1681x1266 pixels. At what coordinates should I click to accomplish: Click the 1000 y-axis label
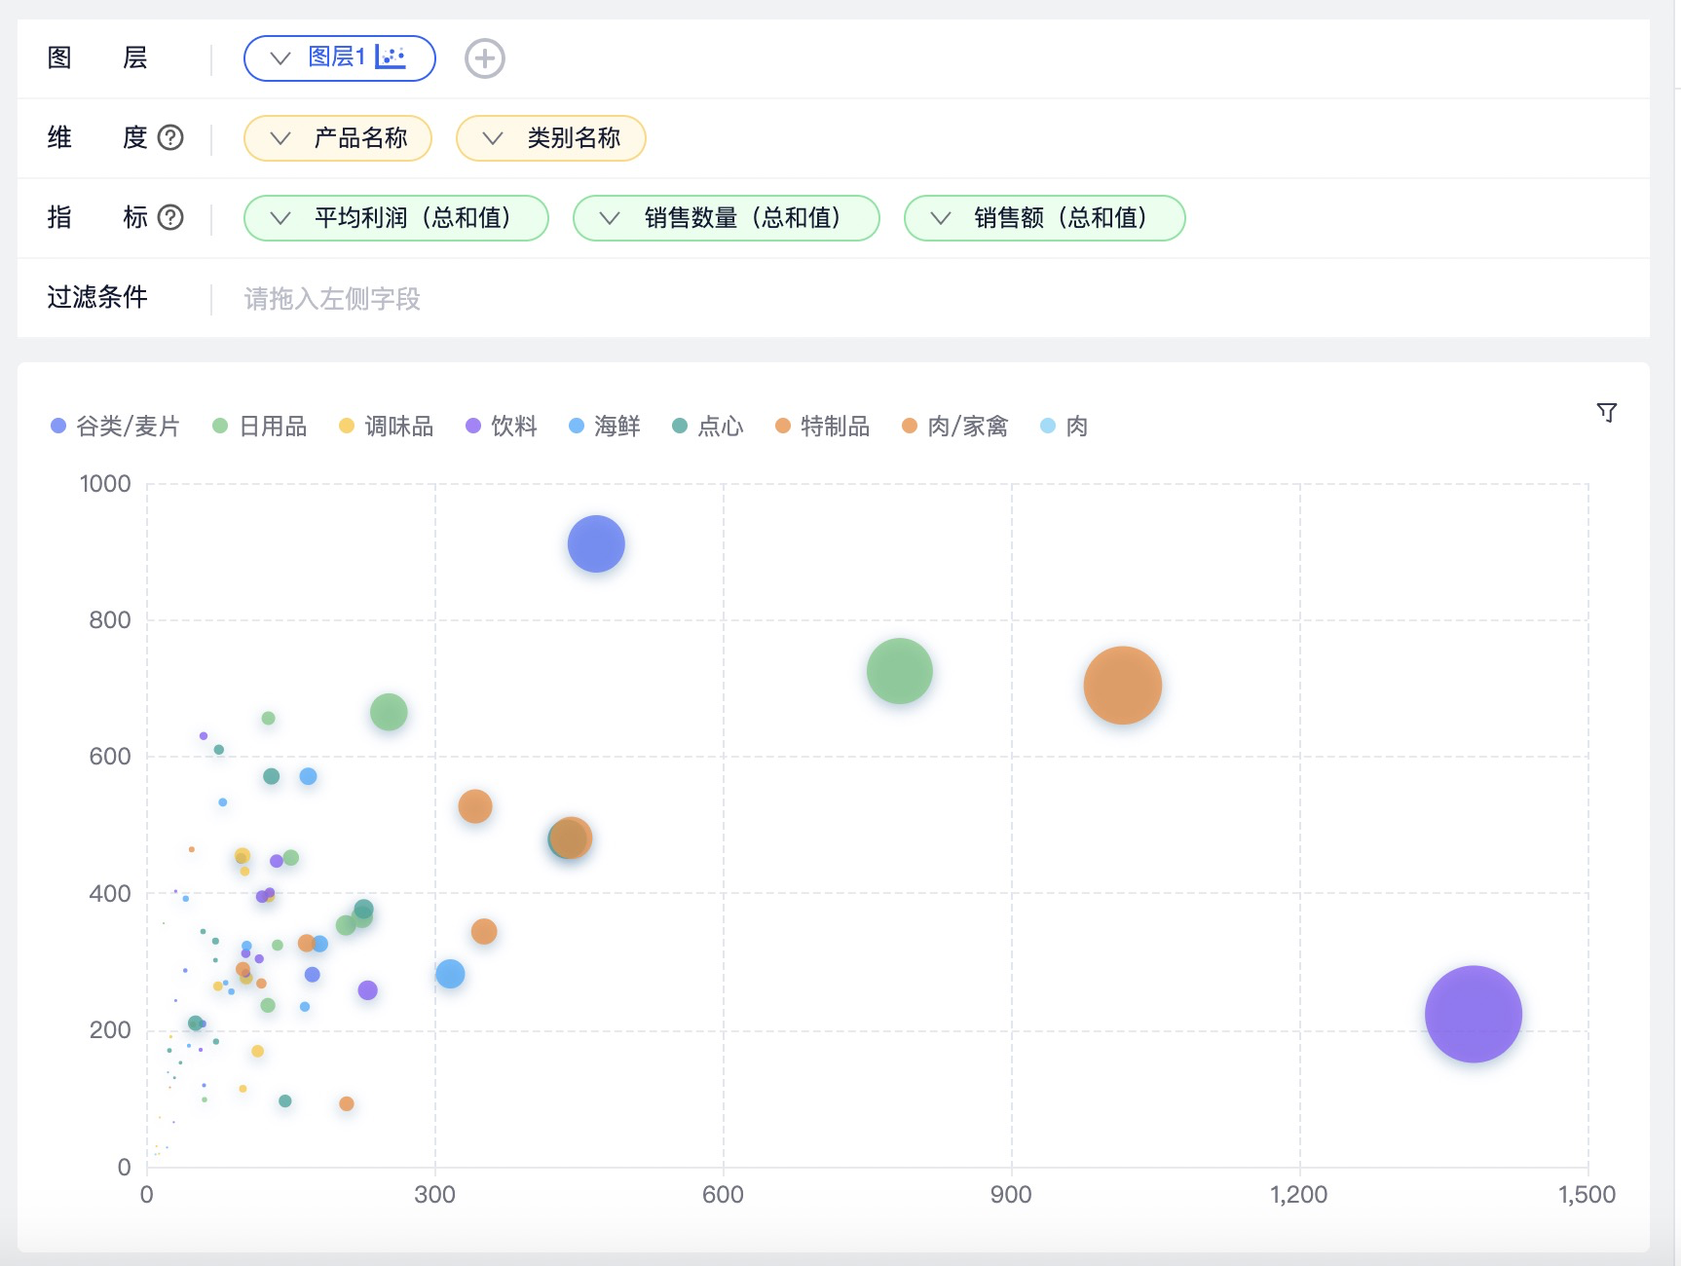(105, 484)
